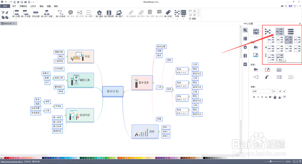The height and width of the screenshot is (164, 302).
Task: Select the 辅助工具 topic node
Action: 81,80
